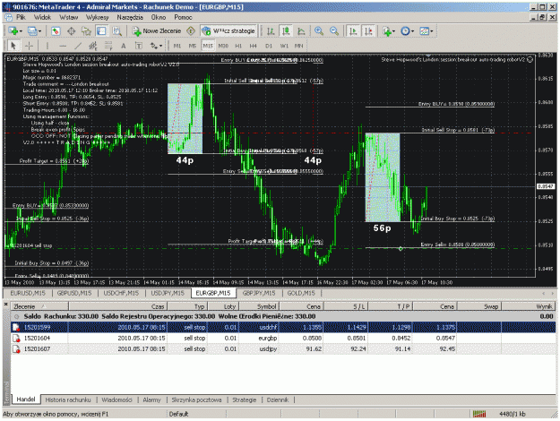Open the MetaEditor diamond icon
This screenshot has width=560, height=421.
tap(191, 31)
